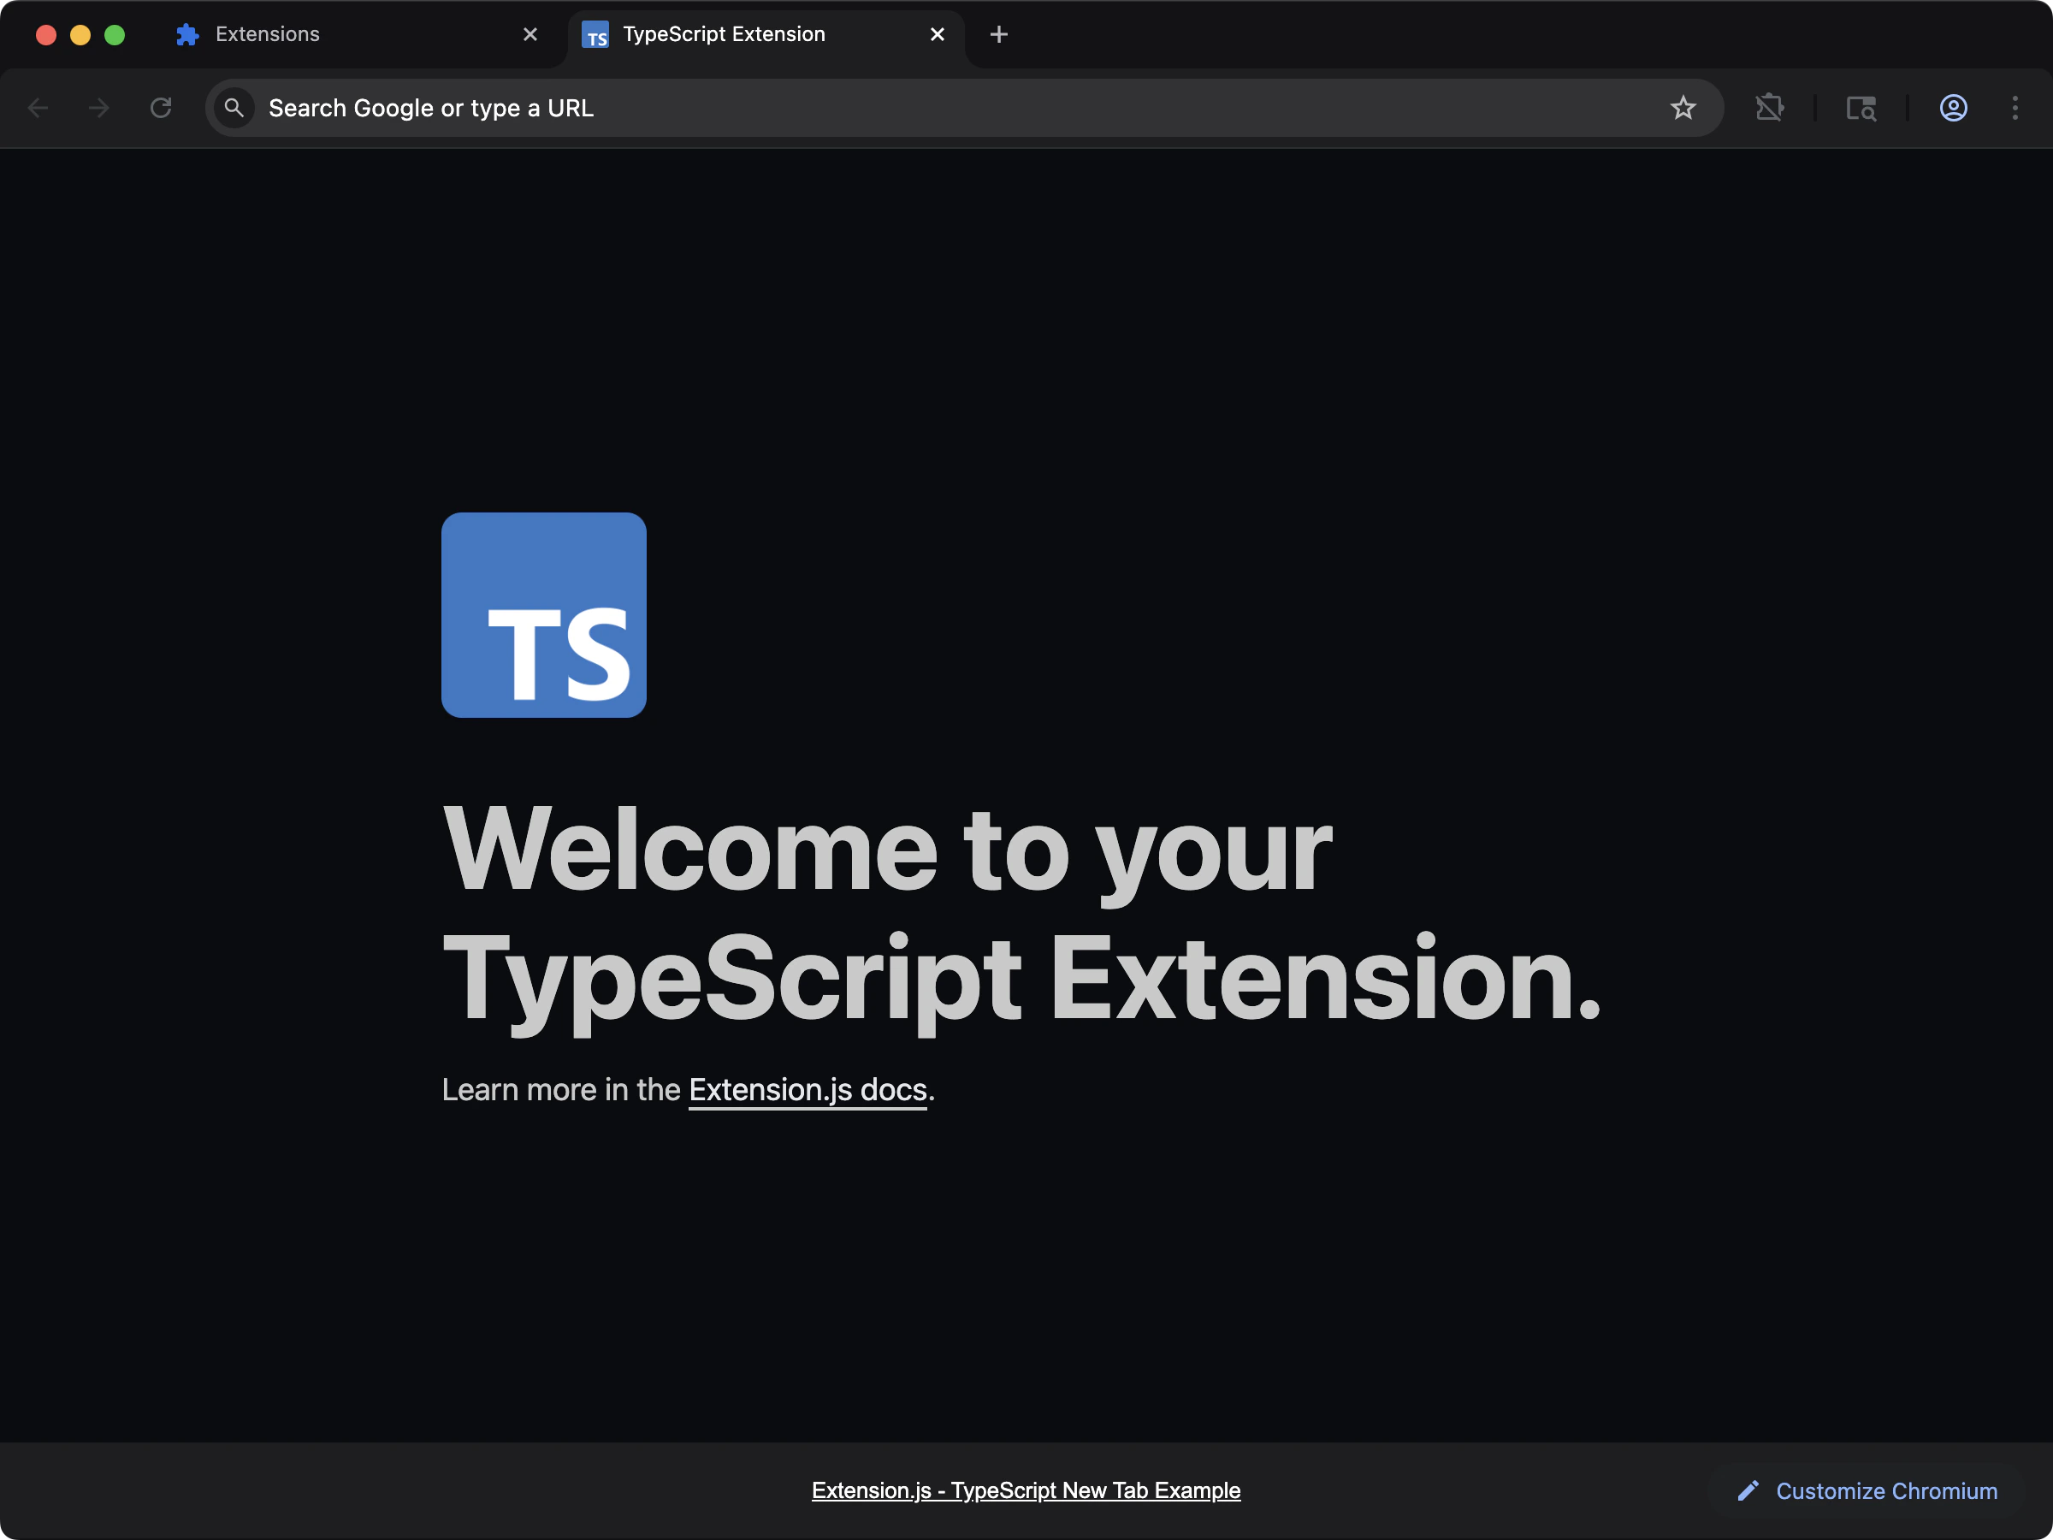
Task: Open the browser profile avatar icon
Action: coord(1954,108)
